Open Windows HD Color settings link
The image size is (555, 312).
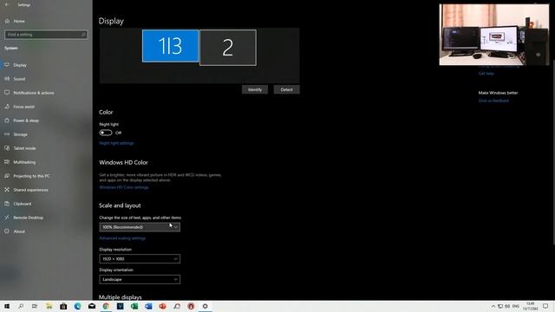pos(124,187)
